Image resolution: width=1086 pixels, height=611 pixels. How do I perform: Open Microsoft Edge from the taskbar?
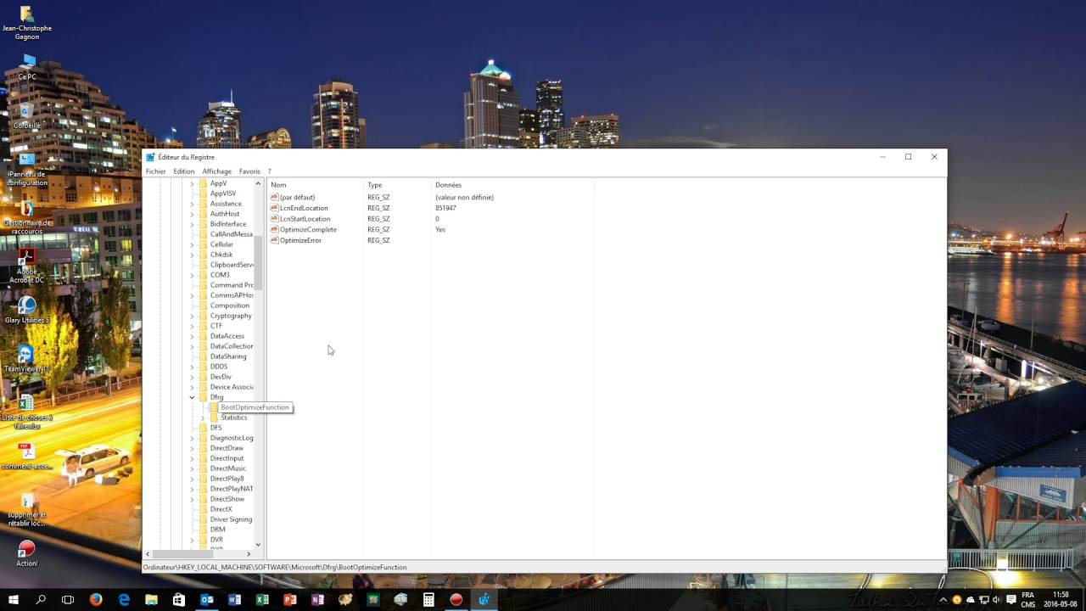tap(124, 599)
